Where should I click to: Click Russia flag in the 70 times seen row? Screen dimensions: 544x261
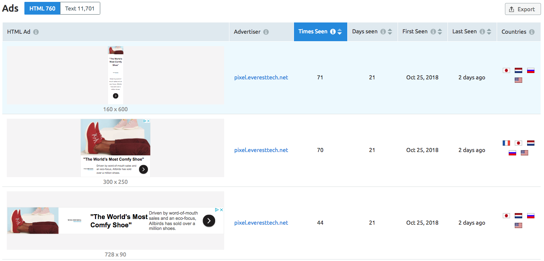point(512,153)
